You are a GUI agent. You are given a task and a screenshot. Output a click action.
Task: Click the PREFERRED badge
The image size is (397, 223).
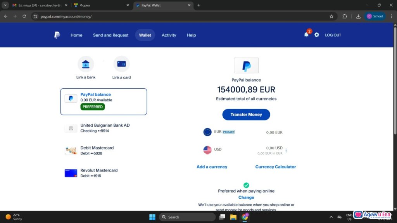pyautogui.click(x=93, y=107)
